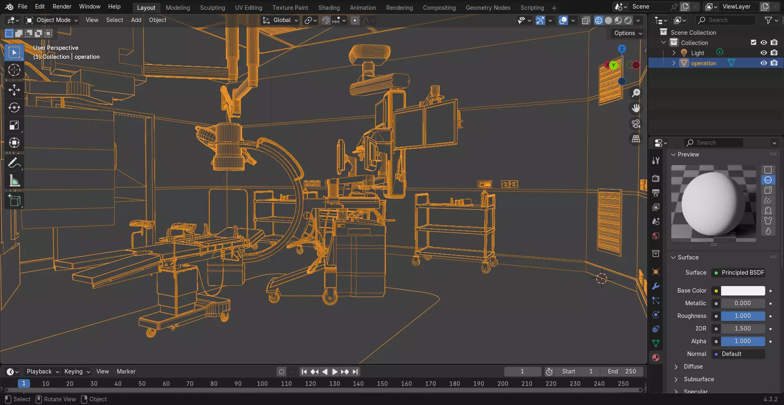Open the Render properties tab
This screenshot has height=405, width=784.
tap(656, 179)
